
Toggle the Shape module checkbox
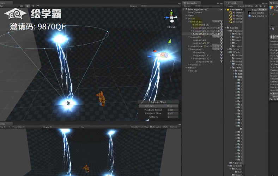point(271,96)
